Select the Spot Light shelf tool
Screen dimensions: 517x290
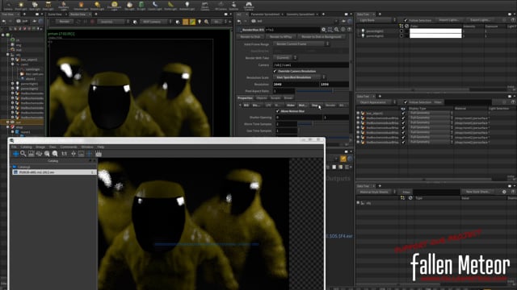tap(34, 6)
